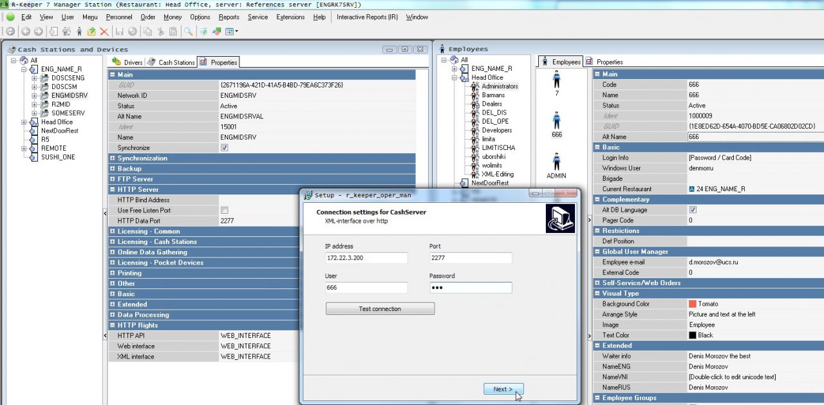
Task: Click the clipboard paste icon
Action: [x=173, y=31]
